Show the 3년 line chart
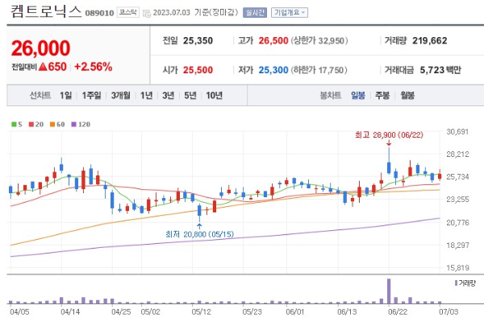 tap(169, 96)
